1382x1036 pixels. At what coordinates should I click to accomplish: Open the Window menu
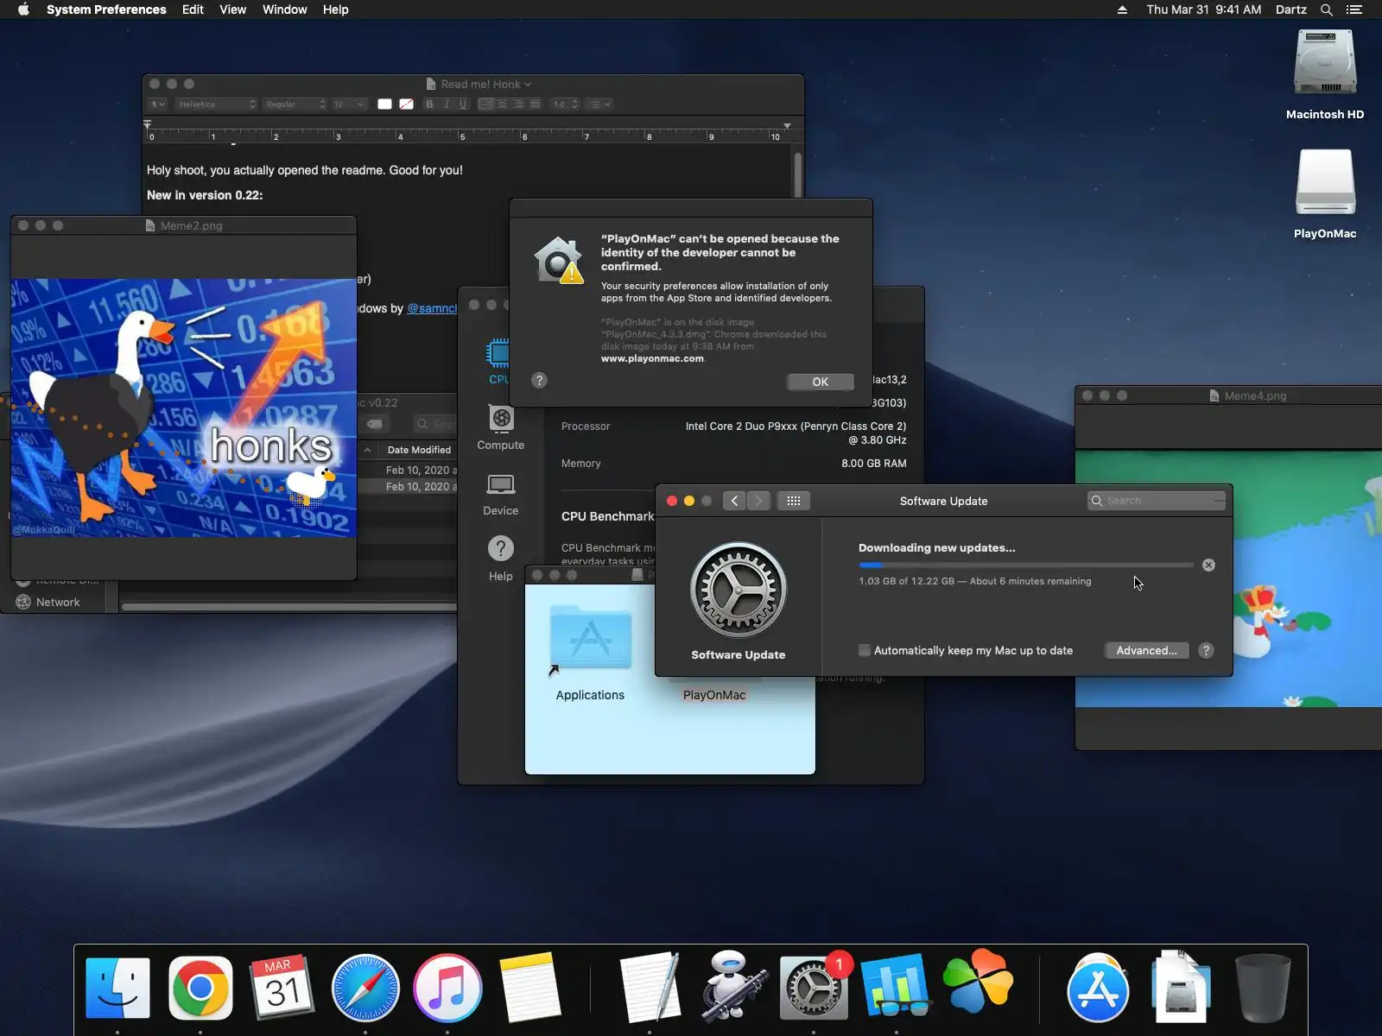(x=284, y=9)
